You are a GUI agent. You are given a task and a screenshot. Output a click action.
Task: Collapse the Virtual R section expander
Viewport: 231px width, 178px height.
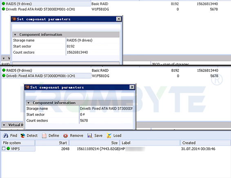pos(4,125)
